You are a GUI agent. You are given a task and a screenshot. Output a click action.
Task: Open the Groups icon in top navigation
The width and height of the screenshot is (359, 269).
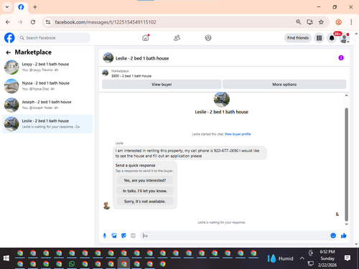[208, 38]
